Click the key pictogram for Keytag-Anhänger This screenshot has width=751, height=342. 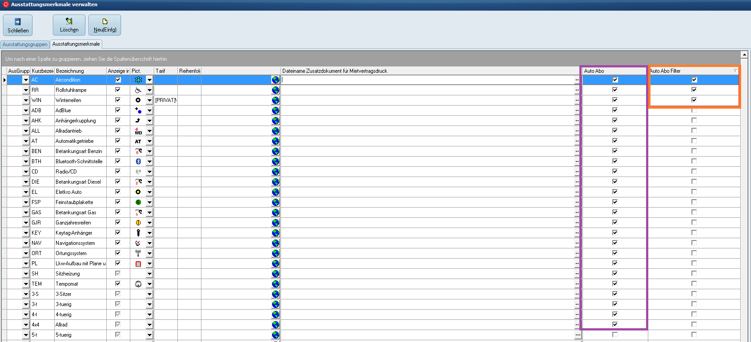pyautogui.click(x=138, y=233)
